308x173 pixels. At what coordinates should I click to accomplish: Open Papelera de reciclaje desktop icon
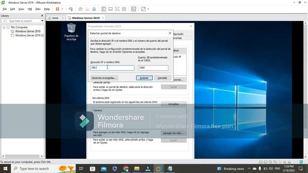(x=71, y=32)
